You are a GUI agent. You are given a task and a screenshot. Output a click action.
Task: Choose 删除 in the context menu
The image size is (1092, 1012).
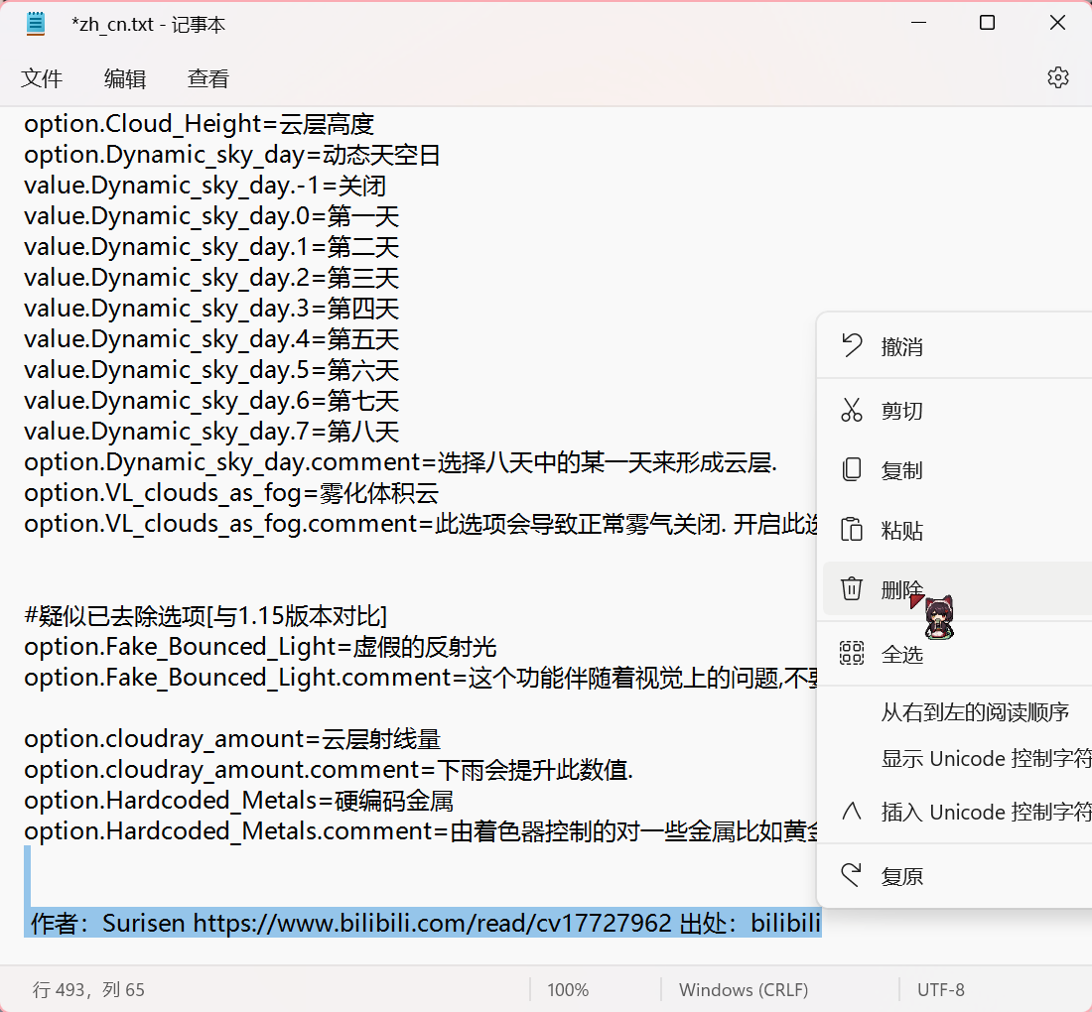click(x=957, y=588)
